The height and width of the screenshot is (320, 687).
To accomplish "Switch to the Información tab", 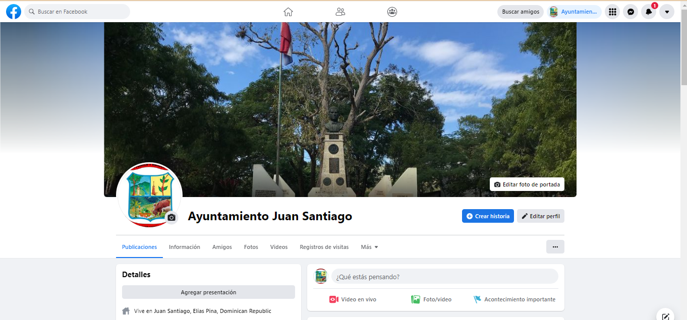I will 185,247.
